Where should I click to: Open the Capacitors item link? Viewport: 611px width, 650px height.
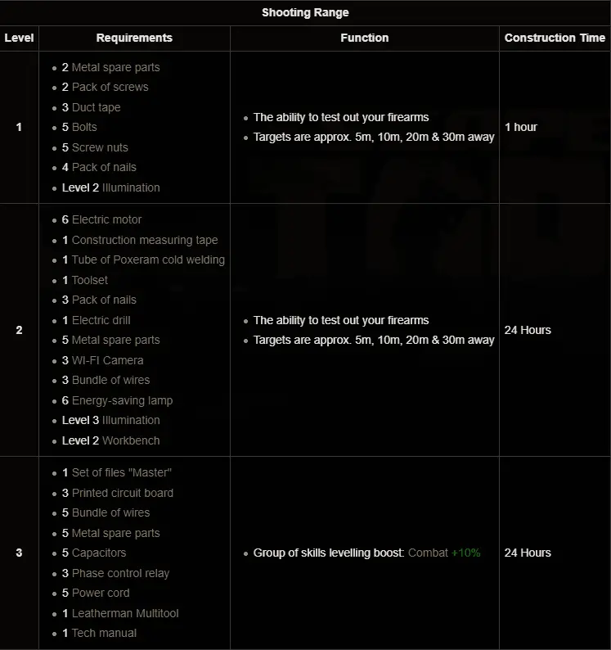(99, 553)
